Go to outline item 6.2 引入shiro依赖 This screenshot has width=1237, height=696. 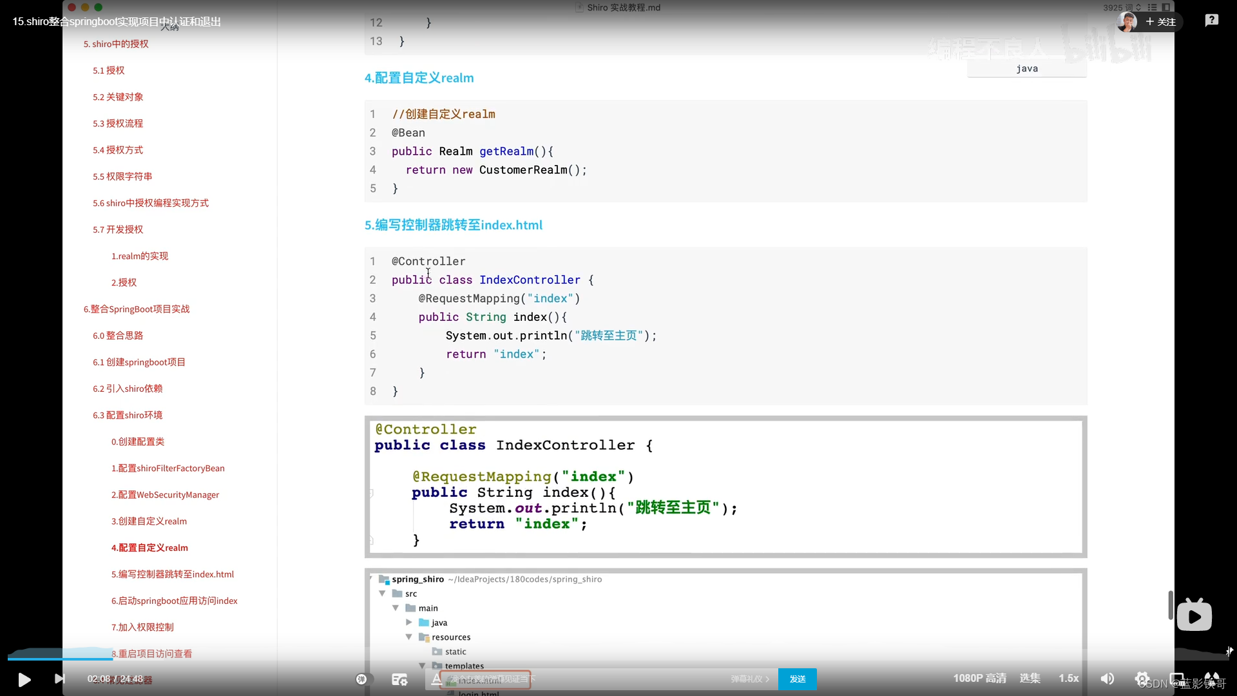[x=128, y=389]
